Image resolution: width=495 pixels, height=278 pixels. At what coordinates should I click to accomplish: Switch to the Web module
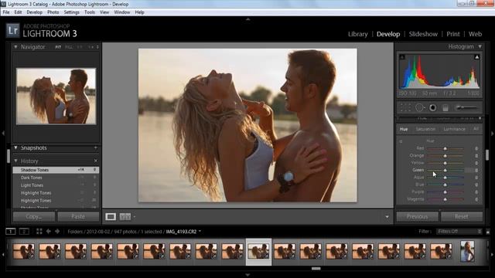(x=475, y=34)
